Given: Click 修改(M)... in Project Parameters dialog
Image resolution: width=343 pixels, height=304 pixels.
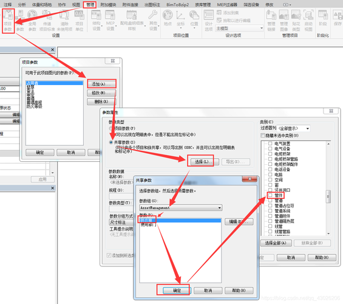Looking at the screenshot, I should pyautogui.click(x=101, y=93).
